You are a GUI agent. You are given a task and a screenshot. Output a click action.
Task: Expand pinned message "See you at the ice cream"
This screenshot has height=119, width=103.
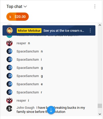click(x=64, y=31)
